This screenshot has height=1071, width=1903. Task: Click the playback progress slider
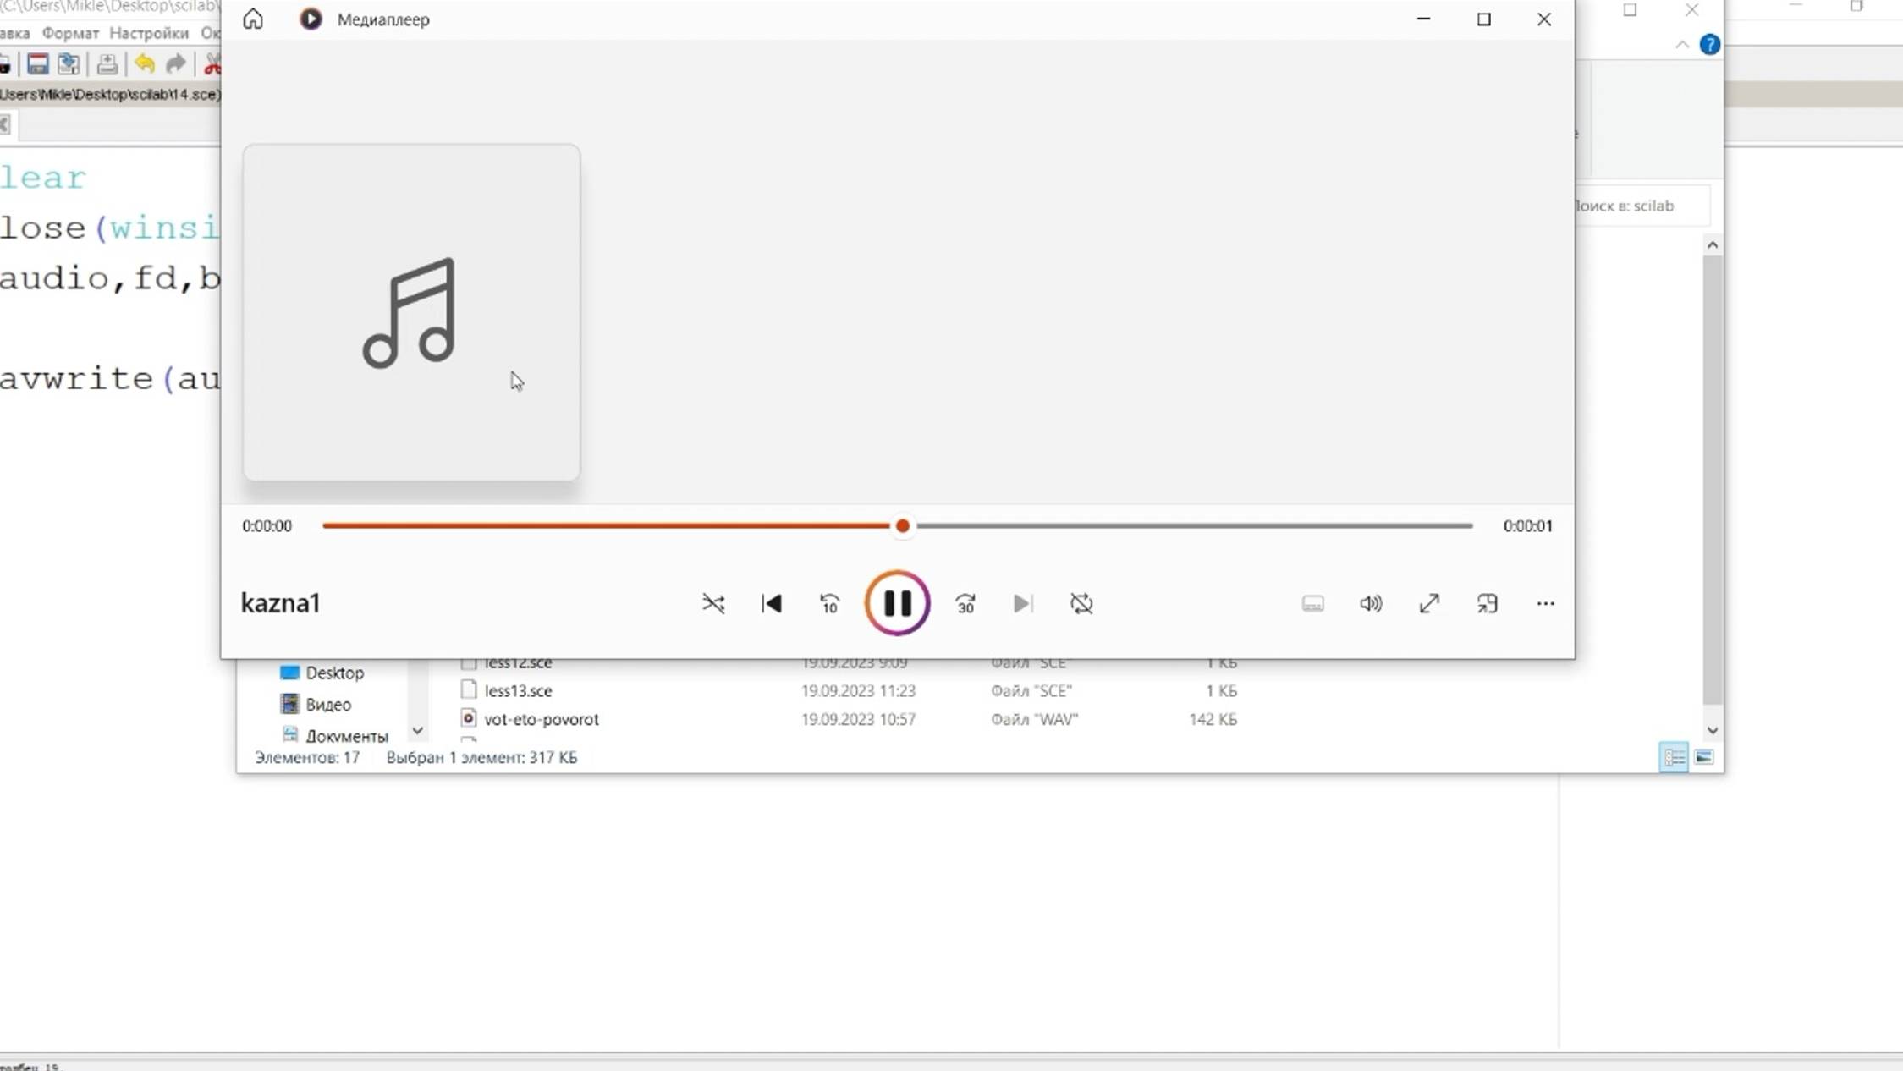[x=903, y=525]
